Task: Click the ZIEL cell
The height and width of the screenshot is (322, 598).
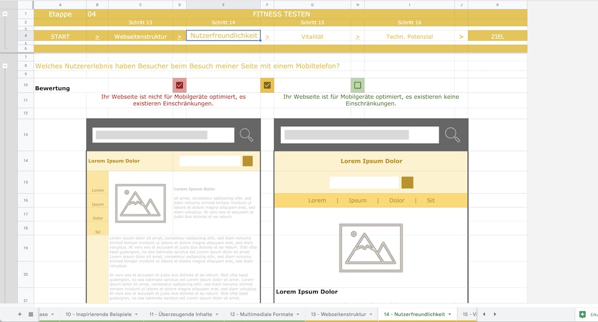Action: click(x=498, y=36)
